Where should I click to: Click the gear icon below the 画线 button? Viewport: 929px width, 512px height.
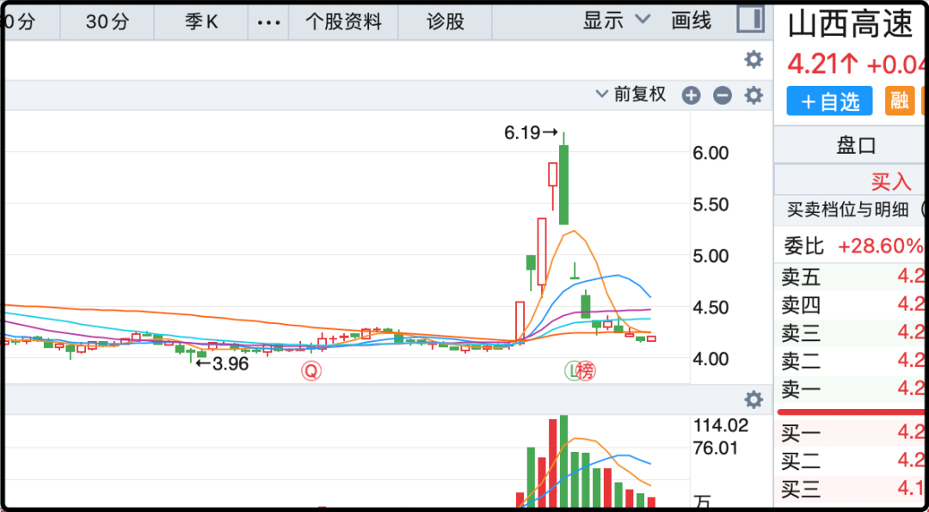[754, 59]
